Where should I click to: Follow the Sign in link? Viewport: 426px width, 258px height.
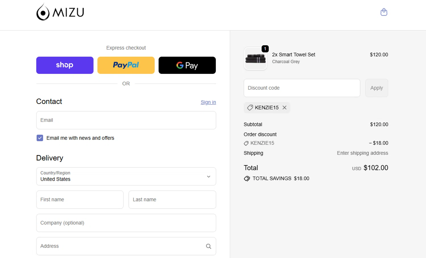tap(208, 102)
